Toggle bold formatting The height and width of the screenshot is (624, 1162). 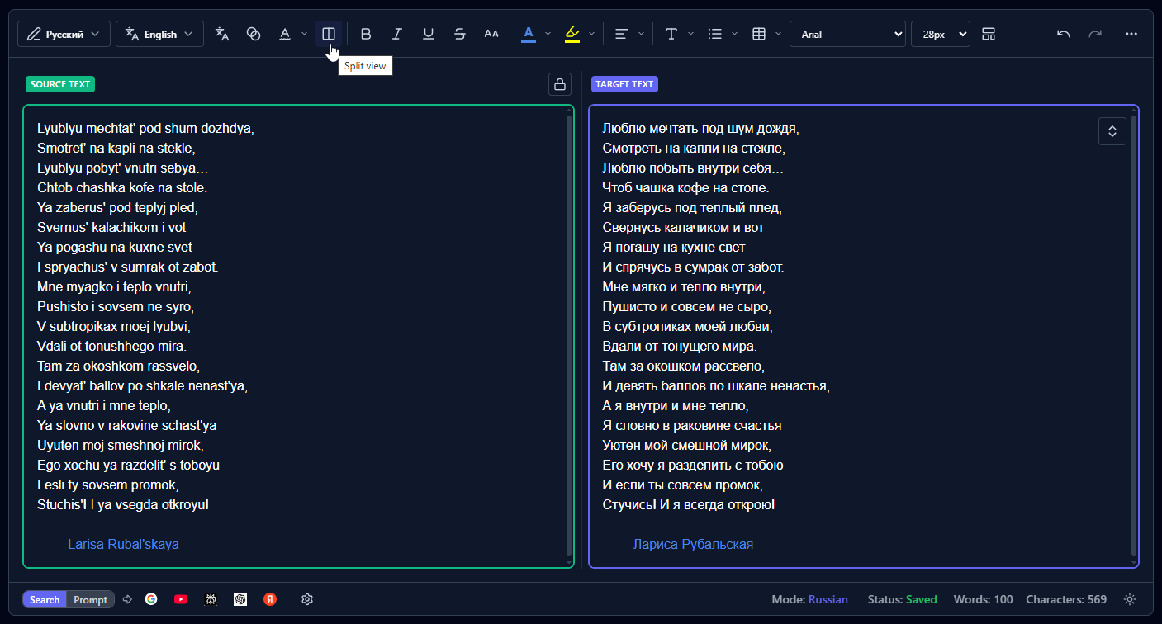point(366,34)
